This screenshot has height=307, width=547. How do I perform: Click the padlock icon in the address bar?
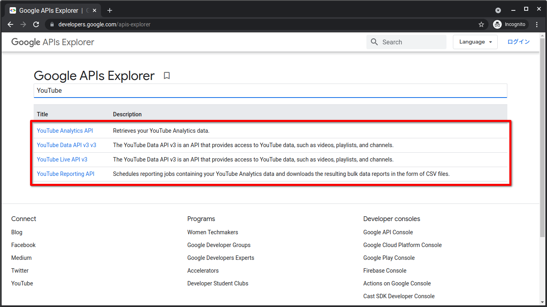point(52,24)
